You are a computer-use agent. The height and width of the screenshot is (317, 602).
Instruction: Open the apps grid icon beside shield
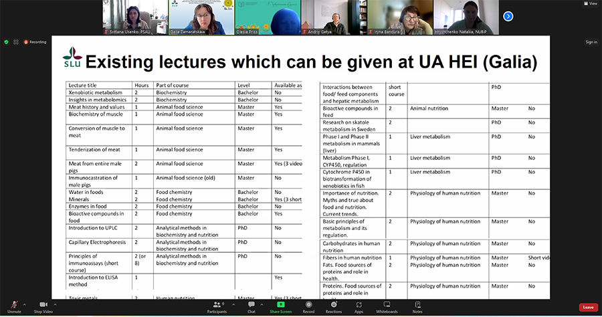pos(16,42)
